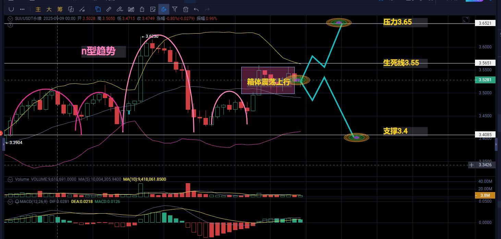The height and width of the screenshot is (239, 501).
Task: Click the 3.5281 current price label
Action: [485, 80]
